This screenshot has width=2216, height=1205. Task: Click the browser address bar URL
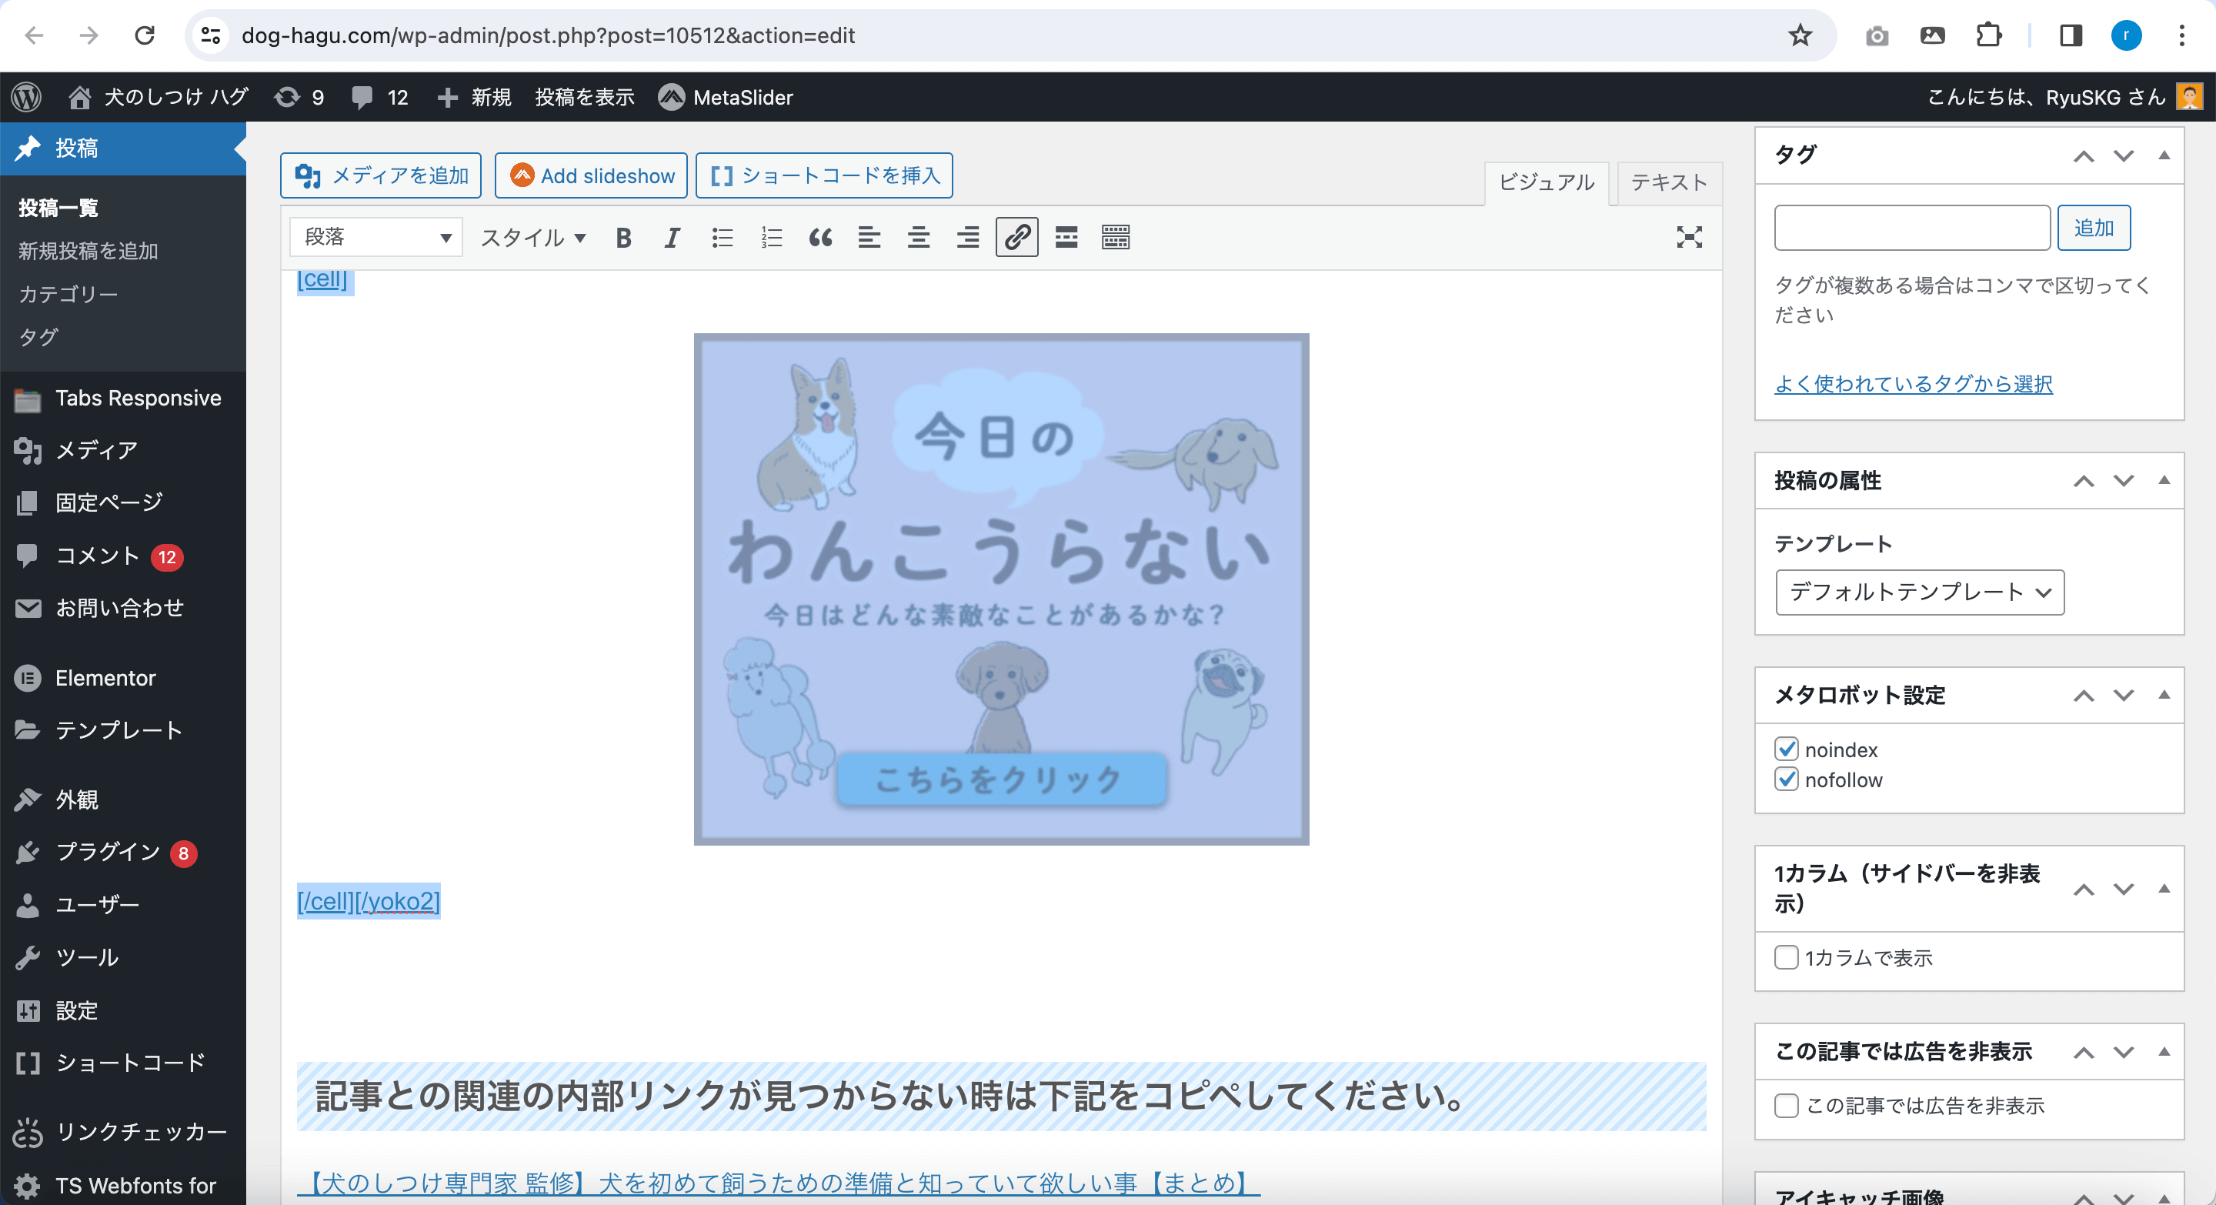547,35
